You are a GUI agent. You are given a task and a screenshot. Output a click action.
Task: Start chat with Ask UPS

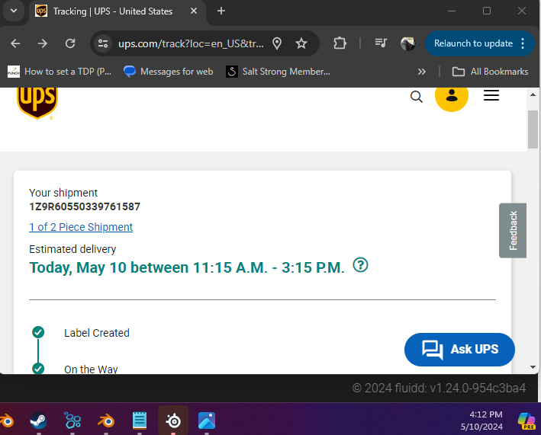pyautogui.click(x=459, y=350)
